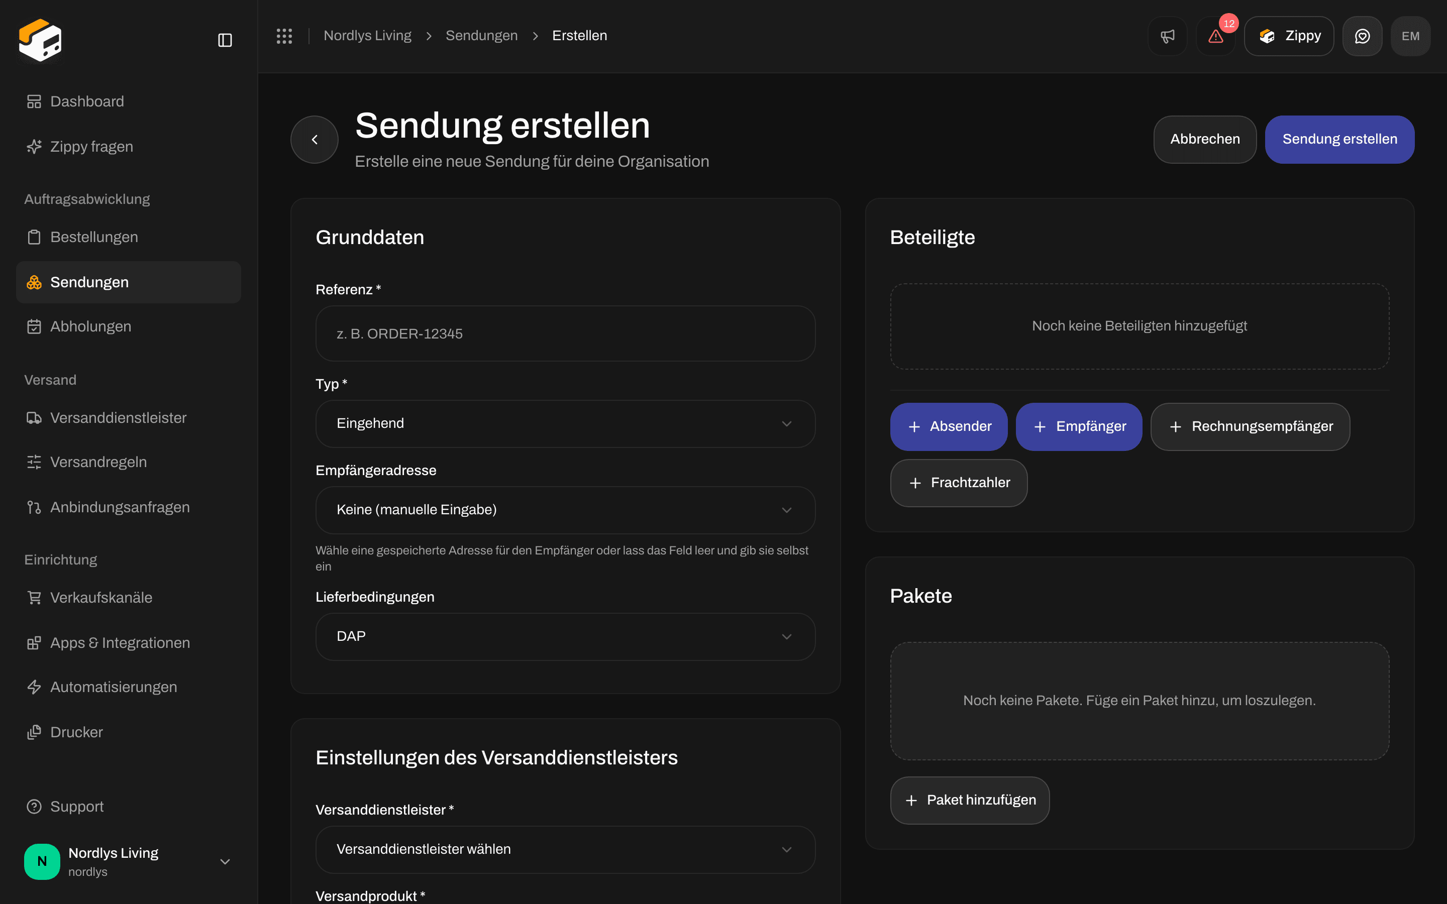Open the apps grid icon
Screen dimensions: 1447x904
tap(284, 36)
